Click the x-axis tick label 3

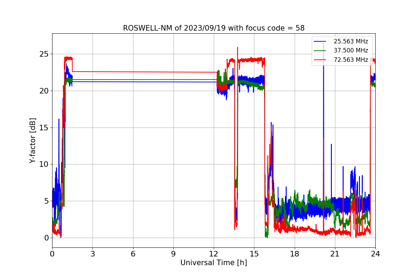(x=92, y=254)
